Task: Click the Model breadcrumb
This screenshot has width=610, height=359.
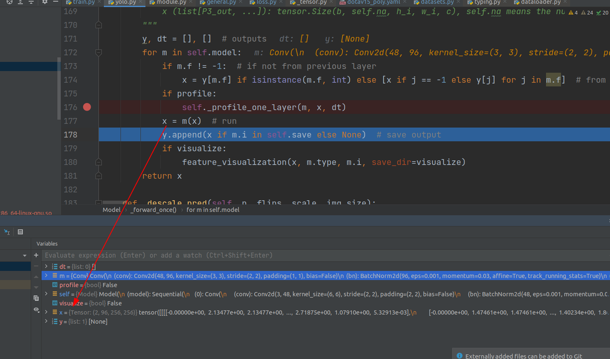Action: pos(112,210)
